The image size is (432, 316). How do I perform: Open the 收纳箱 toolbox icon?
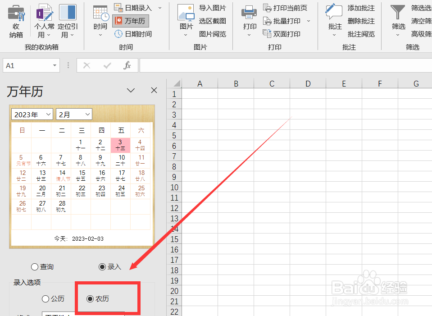(x=16, y=13)
